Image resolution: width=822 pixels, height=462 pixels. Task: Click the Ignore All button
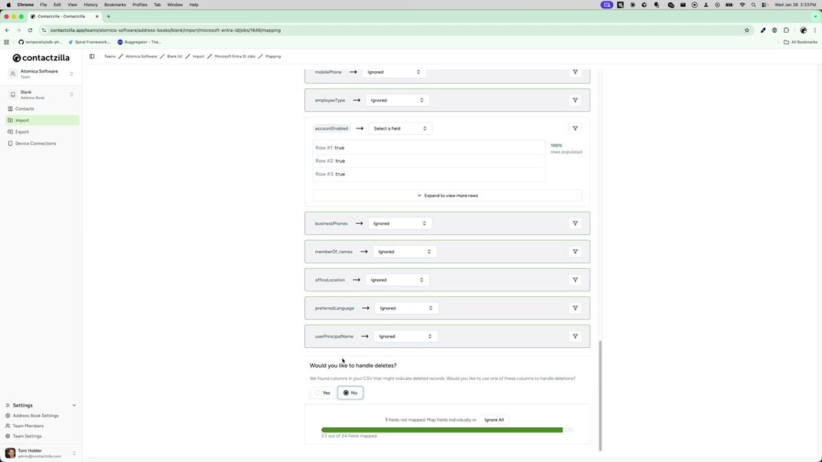tap(494, 420)
